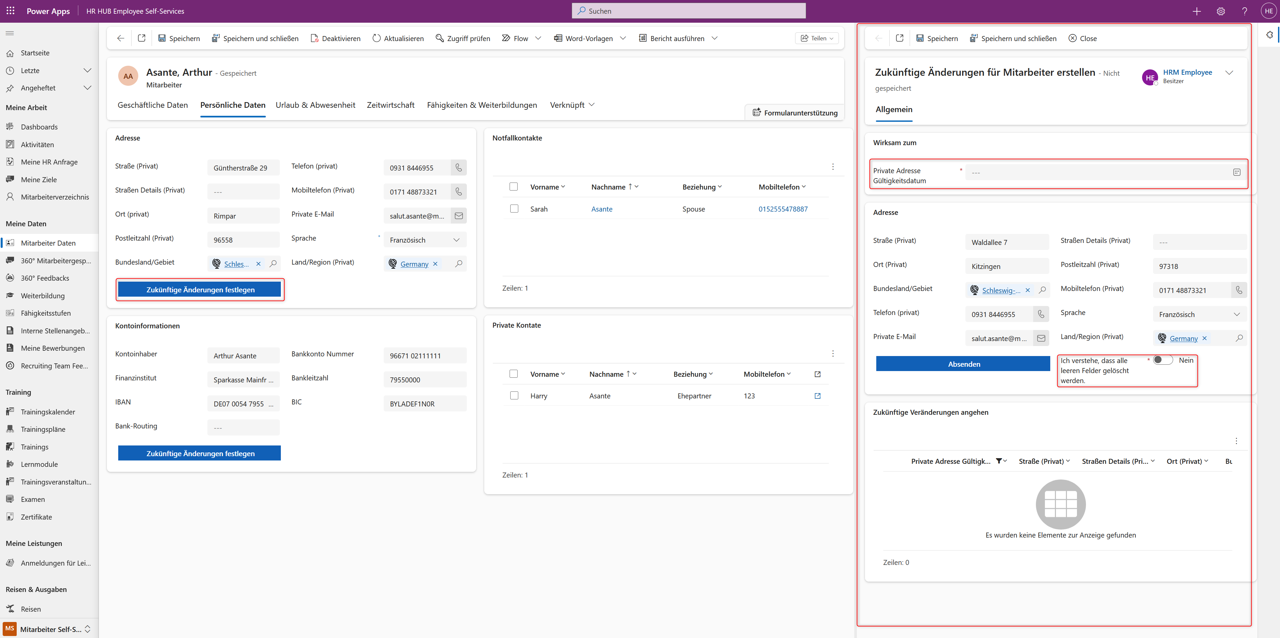1280x638 pixels.
Task: Click the phone icon next to Telefon (privat)
Action: coord(459,168)
